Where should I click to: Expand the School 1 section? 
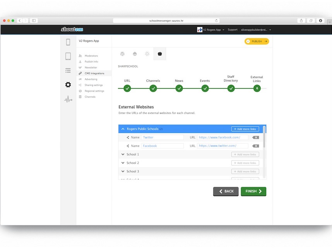(123, 154)
